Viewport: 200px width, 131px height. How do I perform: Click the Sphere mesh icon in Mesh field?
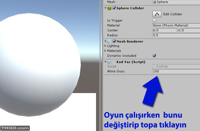click(155, 2)
